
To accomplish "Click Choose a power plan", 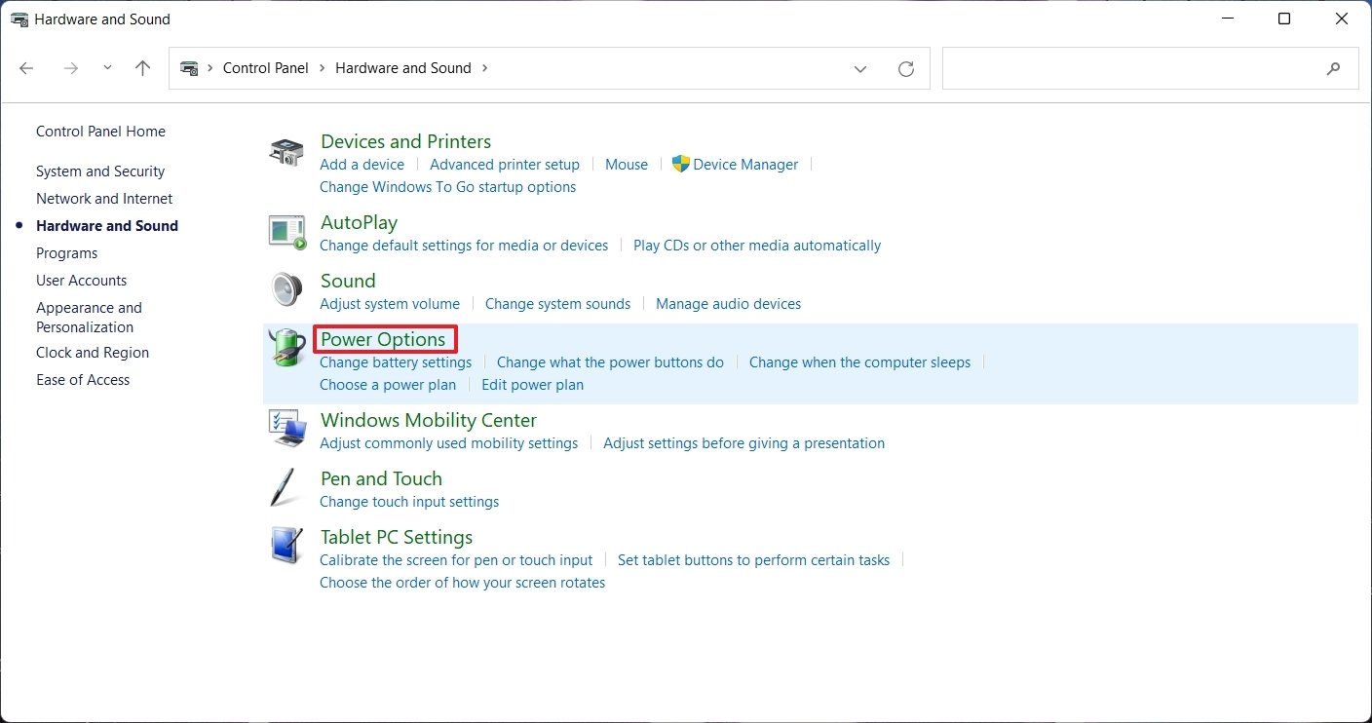I will [388, 385].
